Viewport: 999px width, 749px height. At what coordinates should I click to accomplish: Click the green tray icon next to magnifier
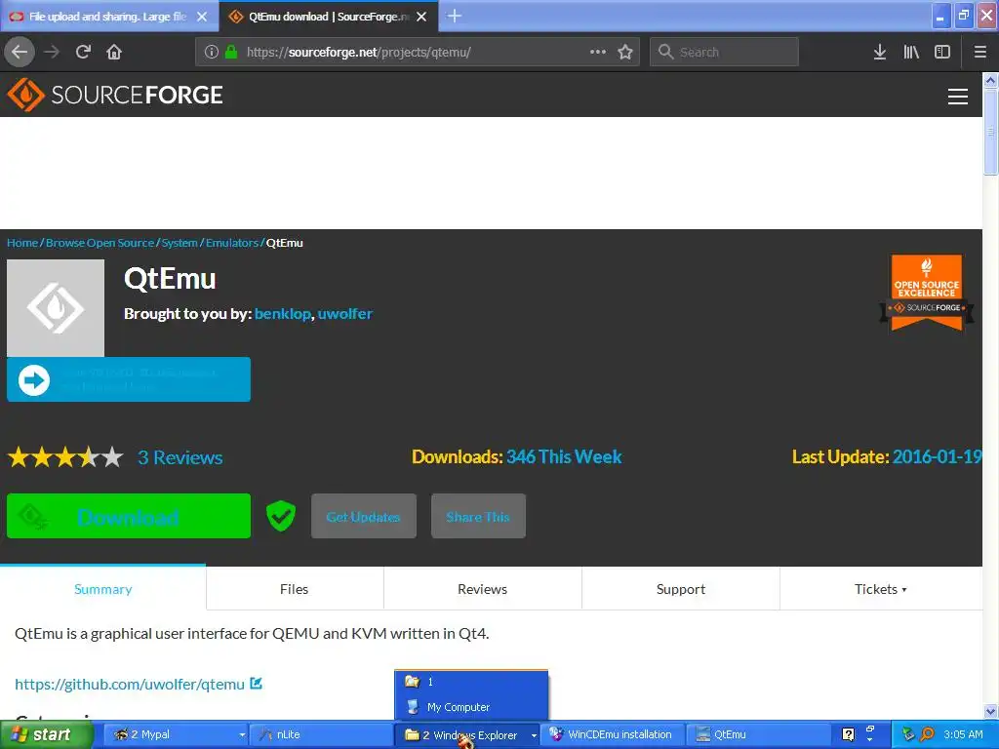pyautogui.click(x=908, y=734)
